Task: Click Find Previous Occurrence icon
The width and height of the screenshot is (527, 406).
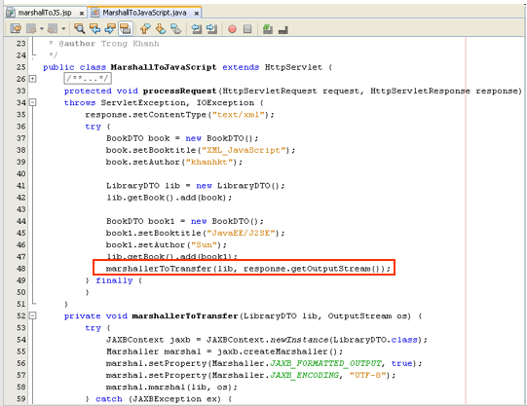Action: [94, 29]
